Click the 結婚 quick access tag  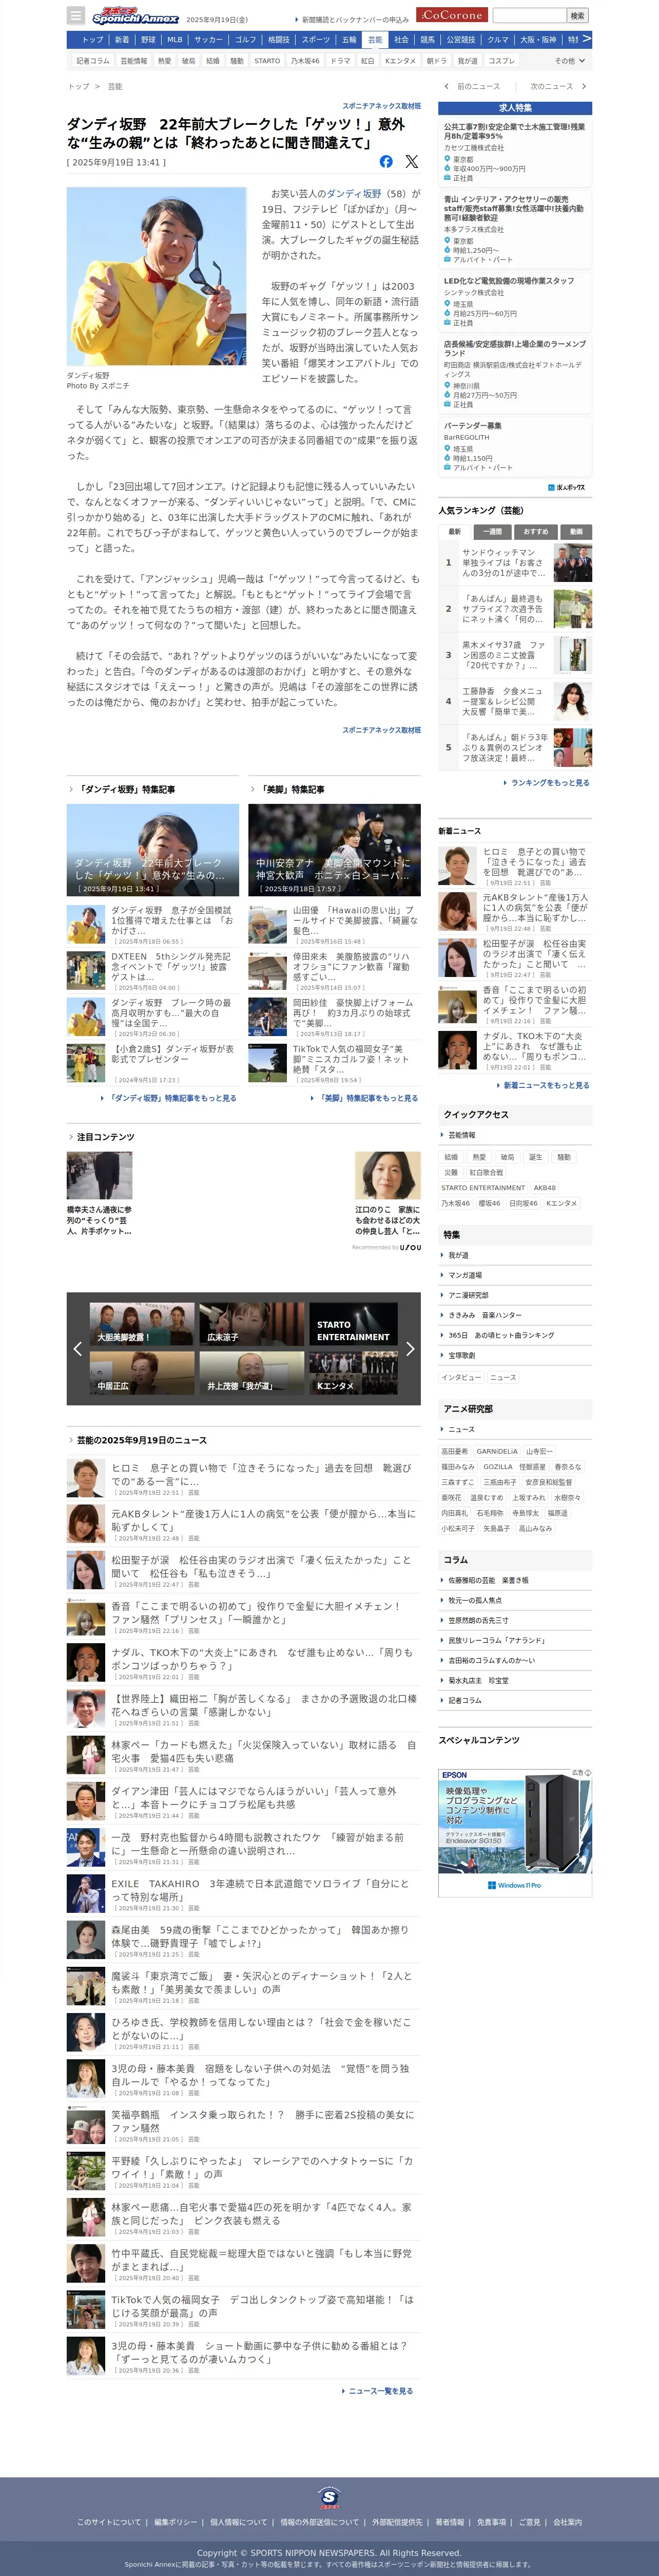451,1157
